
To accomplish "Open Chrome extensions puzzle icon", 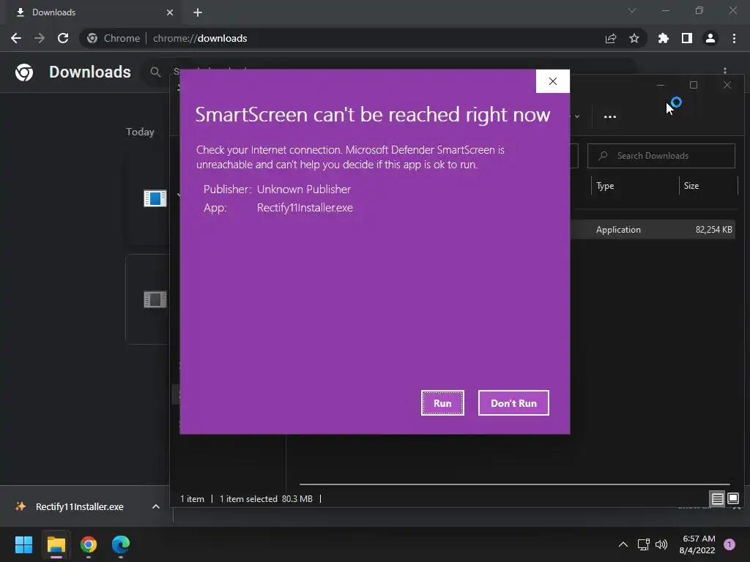I will coord(663,38).
